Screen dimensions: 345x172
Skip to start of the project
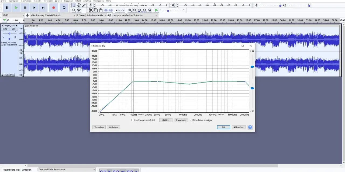(x=34, y=8)
